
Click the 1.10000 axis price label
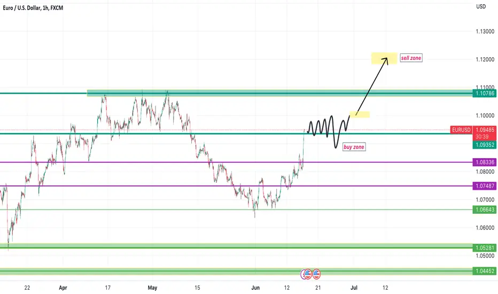[485, 115]
